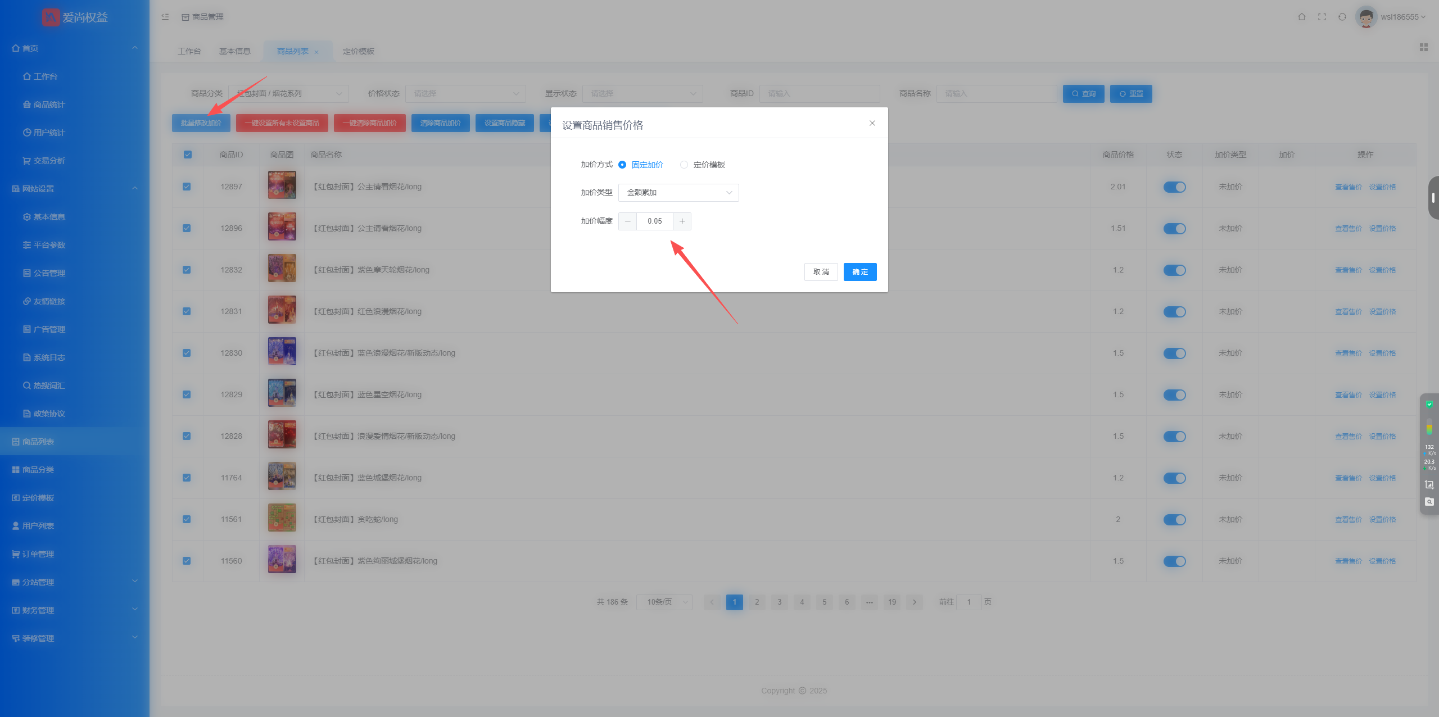The image size is (1439, 717).
Task: Open 订单管理 in the sidebar
Action: 38,554
